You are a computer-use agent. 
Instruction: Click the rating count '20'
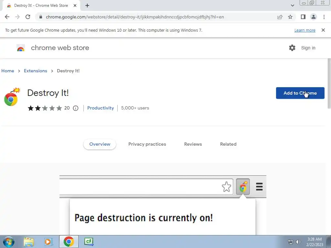tap(67, 108)
